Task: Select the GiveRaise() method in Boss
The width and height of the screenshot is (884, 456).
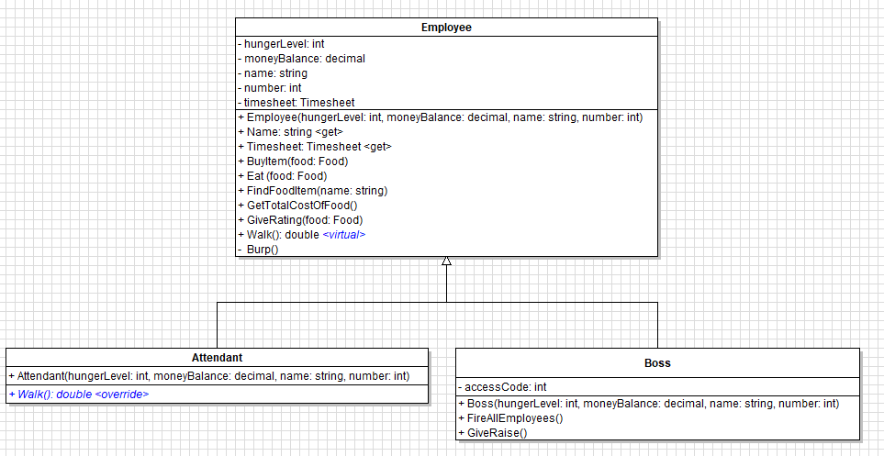Action: (x=493, y=432)
